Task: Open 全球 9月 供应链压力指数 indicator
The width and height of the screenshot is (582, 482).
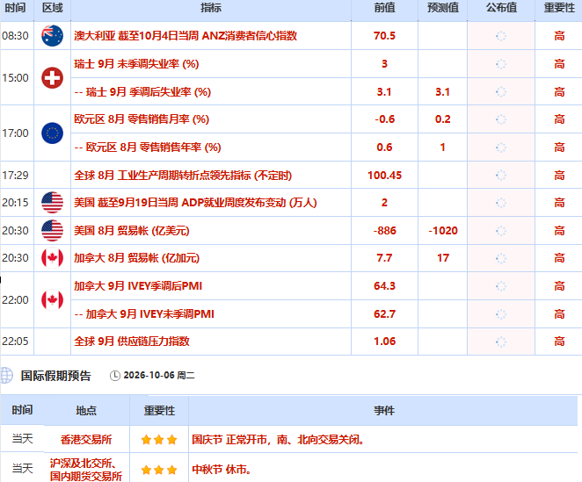Action: coord(132,342)
